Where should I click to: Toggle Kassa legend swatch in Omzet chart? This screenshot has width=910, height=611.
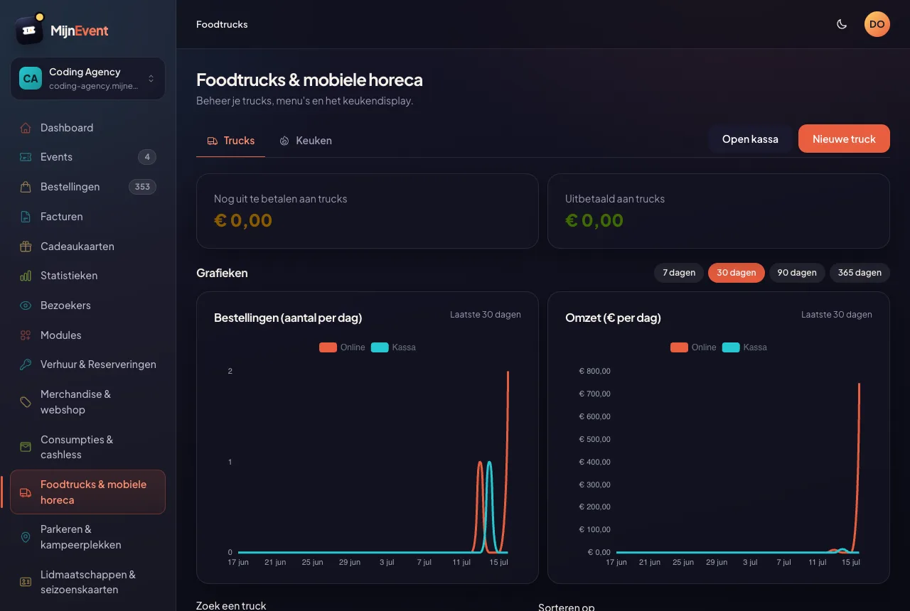[x=731, y=347]
